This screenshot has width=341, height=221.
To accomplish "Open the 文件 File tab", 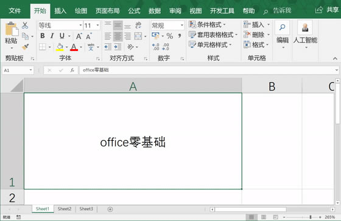I will 15,11.
